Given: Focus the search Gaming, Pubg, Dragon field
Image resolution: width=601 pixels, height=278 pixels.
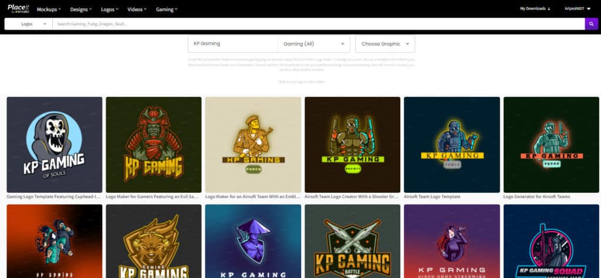Looking at the screenshot, I should [318, 23].
